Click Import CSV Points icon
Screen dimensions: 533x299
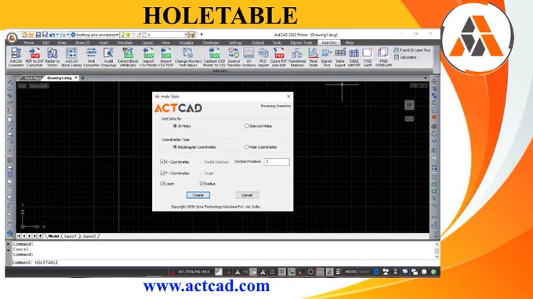click(149, 57)
